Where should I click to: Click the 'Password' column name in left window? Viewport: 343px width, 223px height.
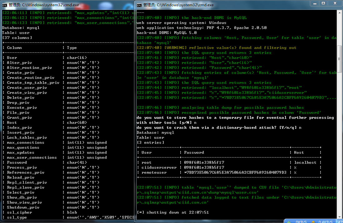click(x=17, y=162)
